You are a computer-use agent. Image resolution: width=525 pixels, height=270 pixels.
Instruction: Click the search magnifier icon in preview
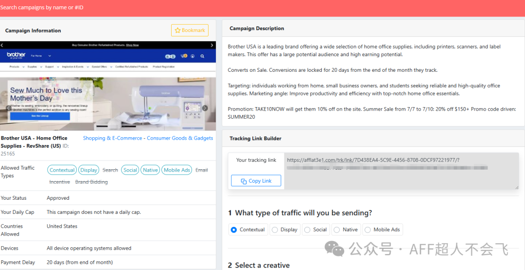[202, 56]
